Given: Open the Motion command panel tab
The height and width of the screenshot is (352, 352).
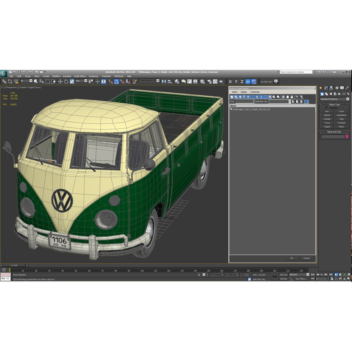Looking at the screenshot, I should [337, 88].
